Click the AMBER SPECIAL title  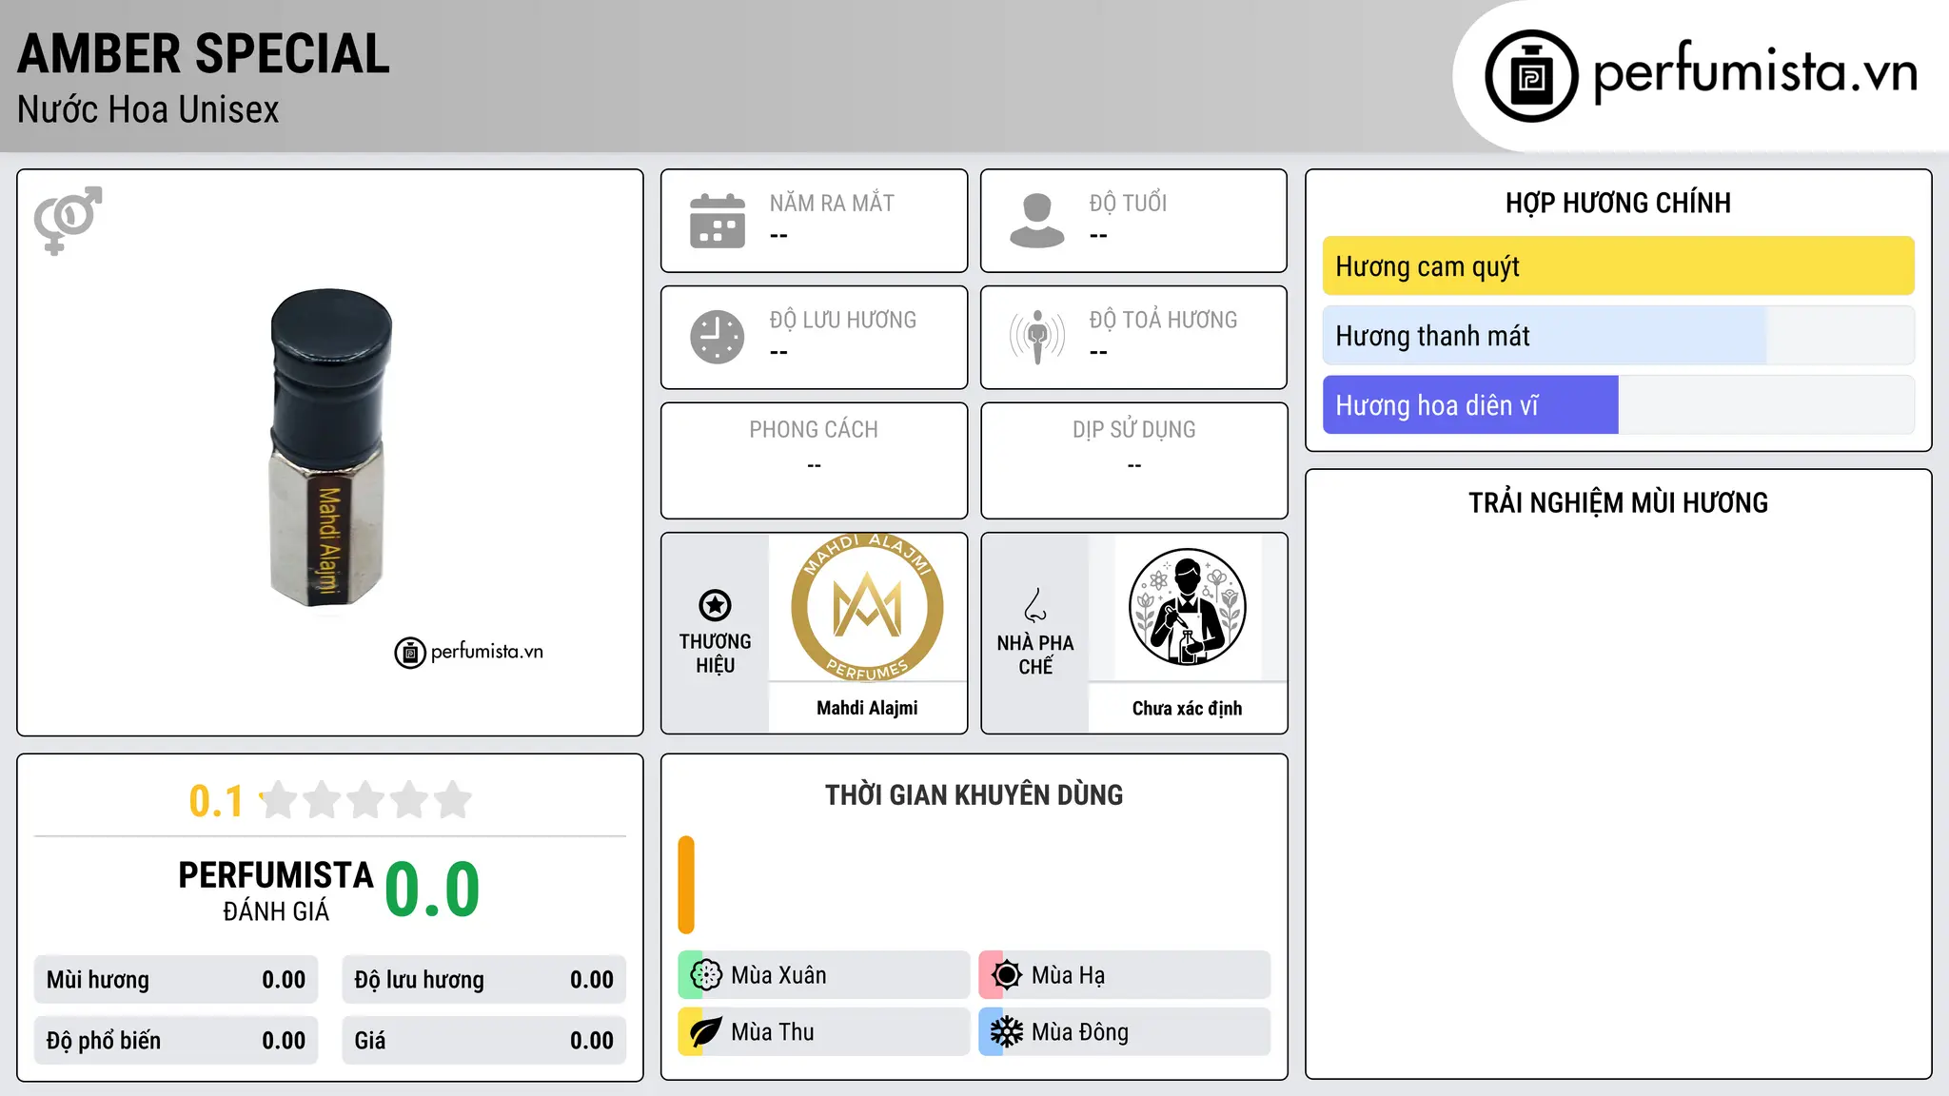tap(204, 53)
